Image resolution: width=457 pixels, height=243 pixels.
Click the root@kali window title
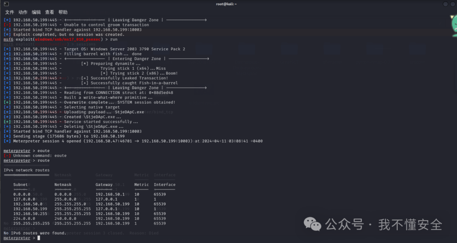click(226, 4)
